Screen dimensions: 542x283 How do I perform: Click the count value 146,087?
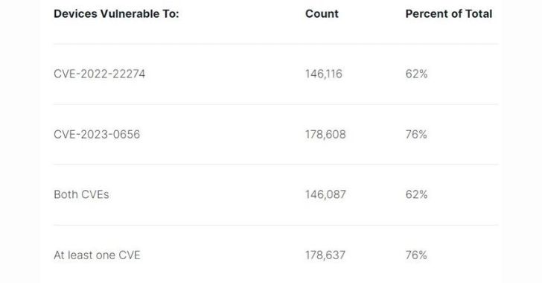tap(325, 194)
